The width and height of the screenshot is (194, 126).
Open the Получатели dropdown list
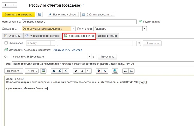click(145, 29)
